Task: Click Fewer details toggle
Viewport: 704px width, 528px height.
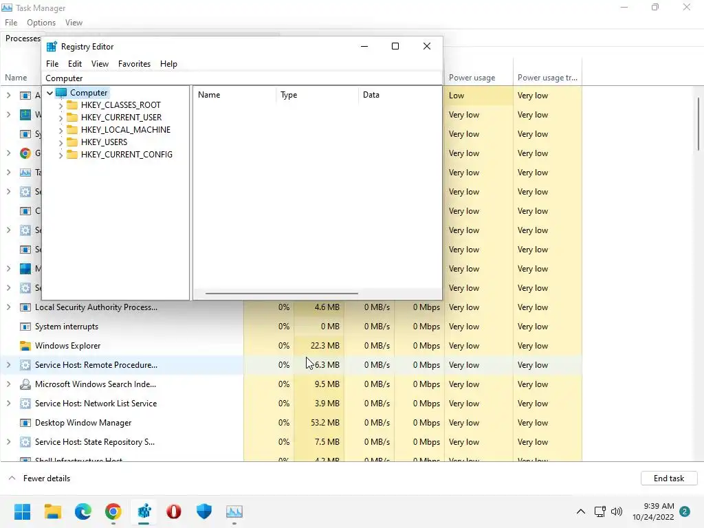Action: point(39,478)
